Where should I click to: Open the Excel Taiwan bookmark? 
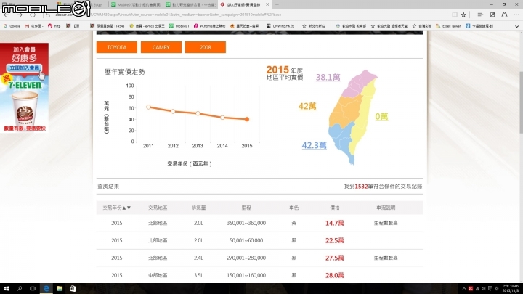click(x=449, y=26)
